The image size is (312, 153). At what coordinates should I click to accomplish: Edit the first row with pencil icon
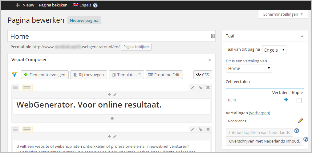pos(192,88)
